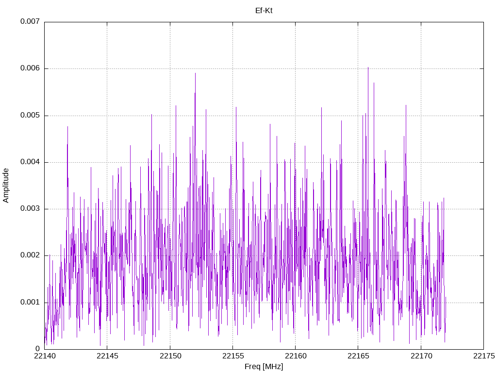This screenshot has width=497, height=373.
Task: Select the y-axis tick value 0.007
Action: point(30,21)
